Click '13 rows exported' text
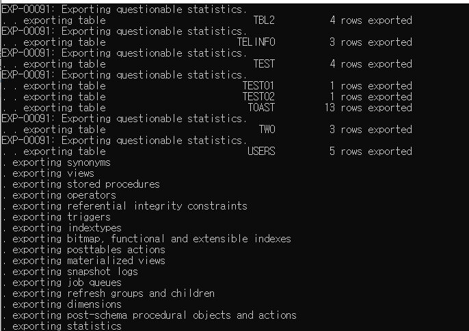The height and width of the screenshot is (331, 469). (x=368, y=108)
